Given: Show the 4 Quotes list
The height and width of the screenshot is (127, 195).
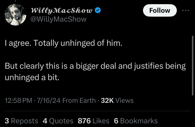Looking at the screenshot, I should tap(58, 121).
